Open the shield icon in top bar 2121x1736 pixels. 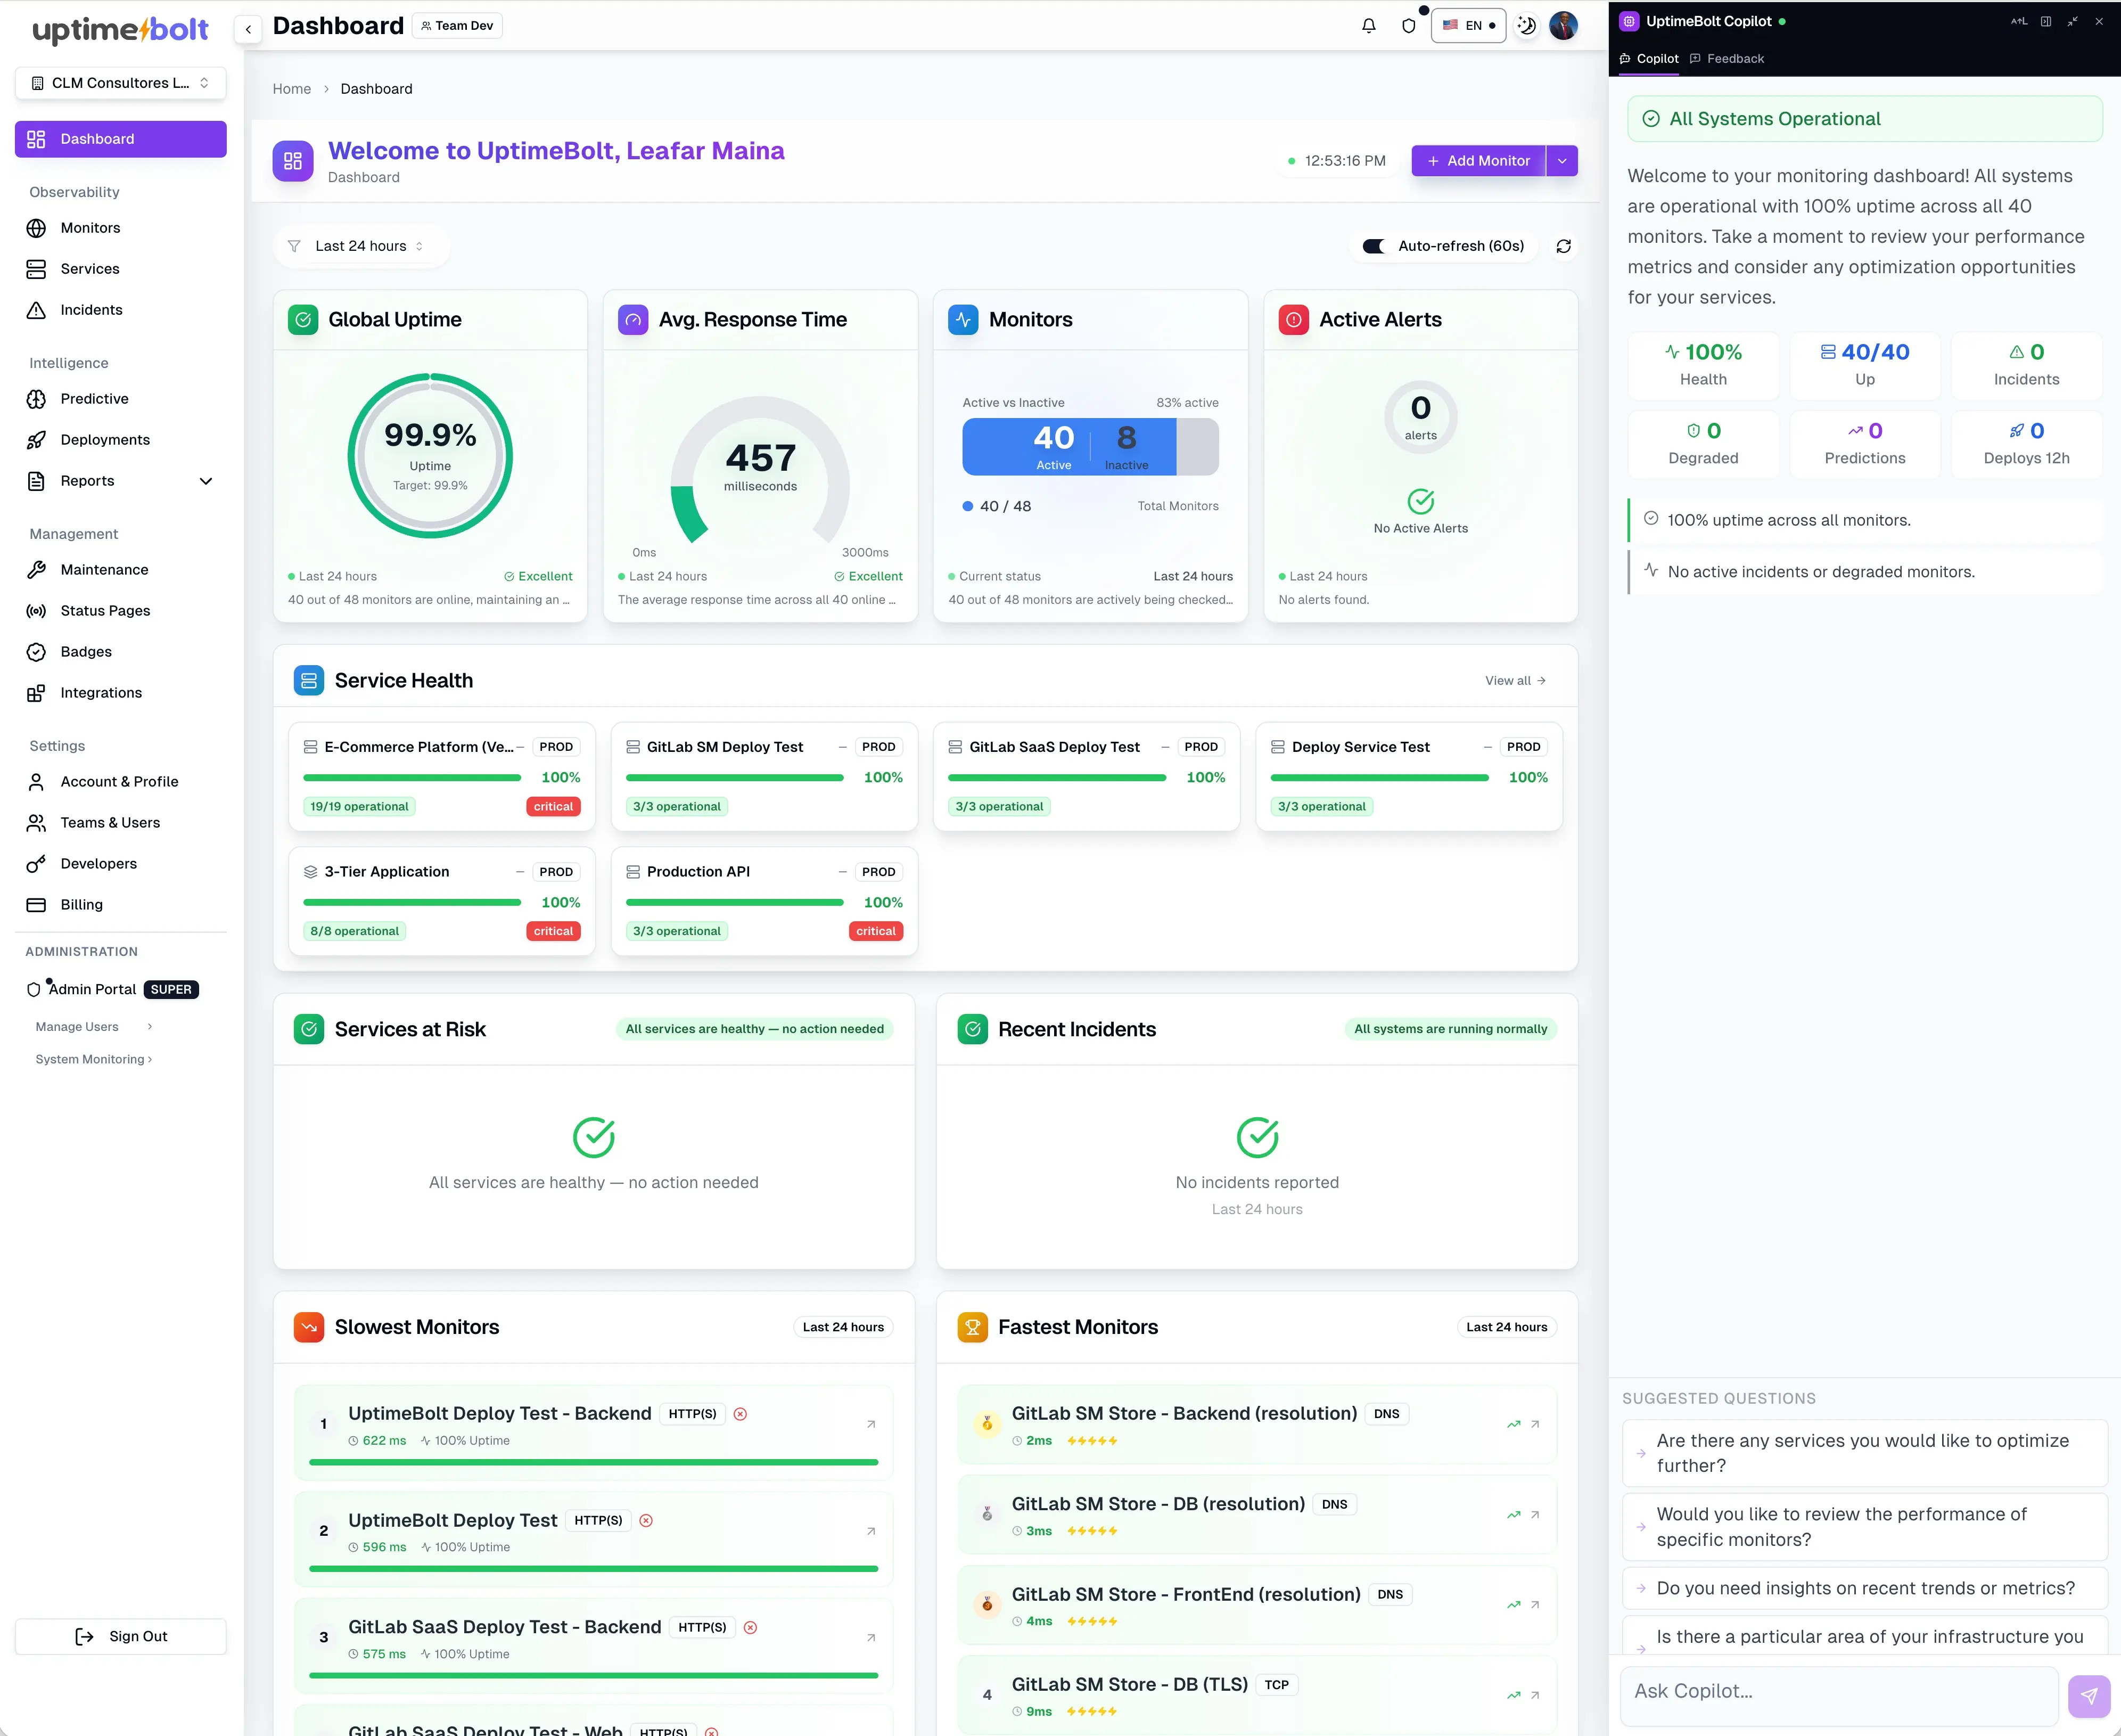[1408, 26]
